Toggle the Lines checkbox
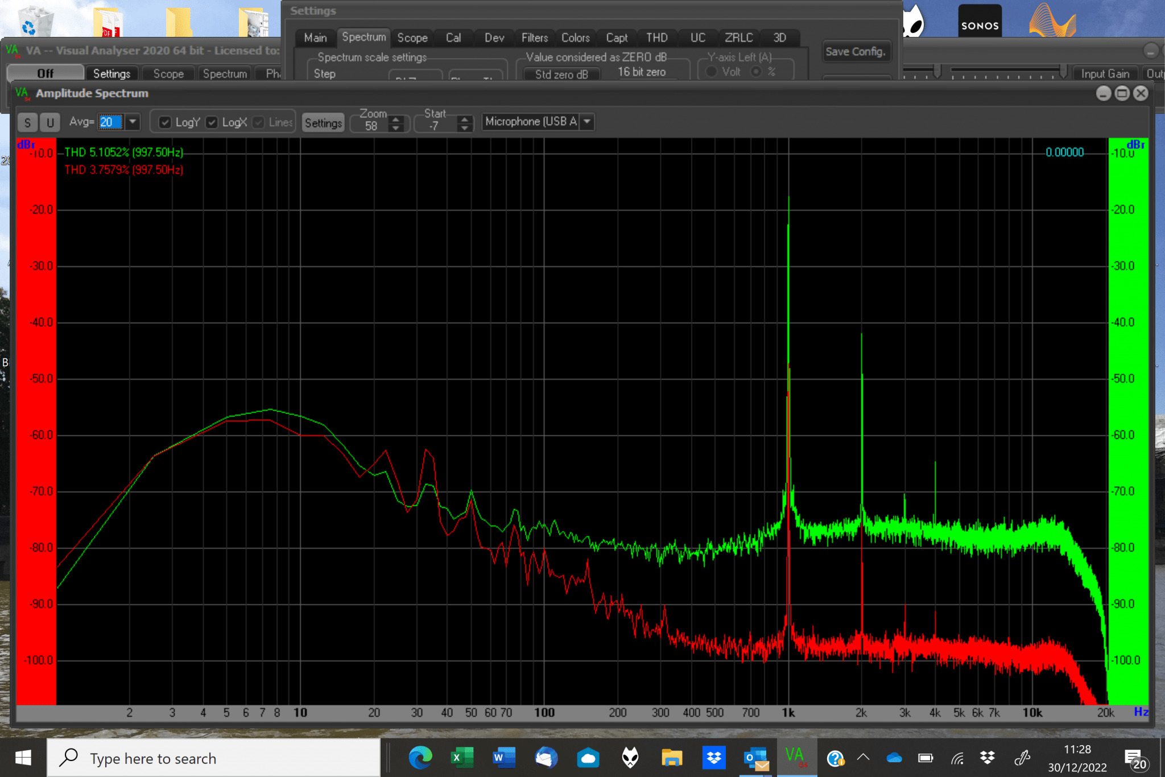This screenshot has width=1165, height=777. tap(258, 122)
